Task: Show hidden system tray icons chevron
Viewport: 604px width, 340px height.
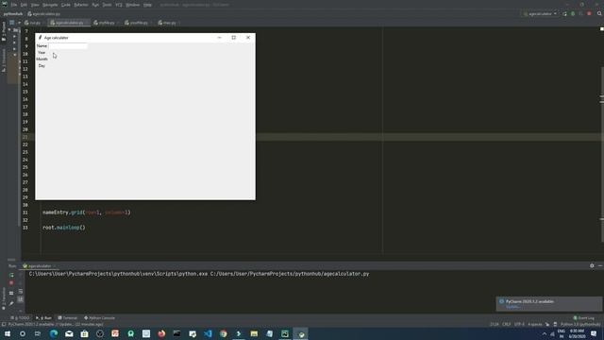Action: coord(545,333)
